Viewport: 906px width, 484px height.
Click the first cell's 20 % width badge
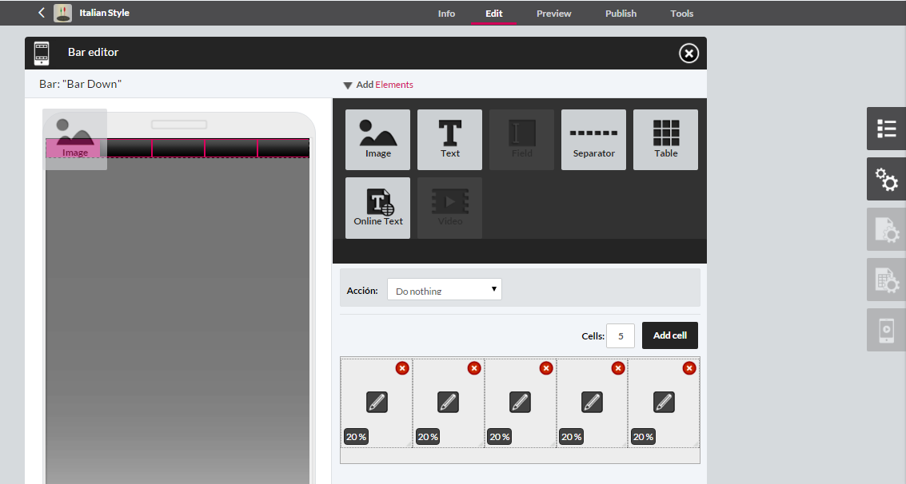[x=356, y=437]
